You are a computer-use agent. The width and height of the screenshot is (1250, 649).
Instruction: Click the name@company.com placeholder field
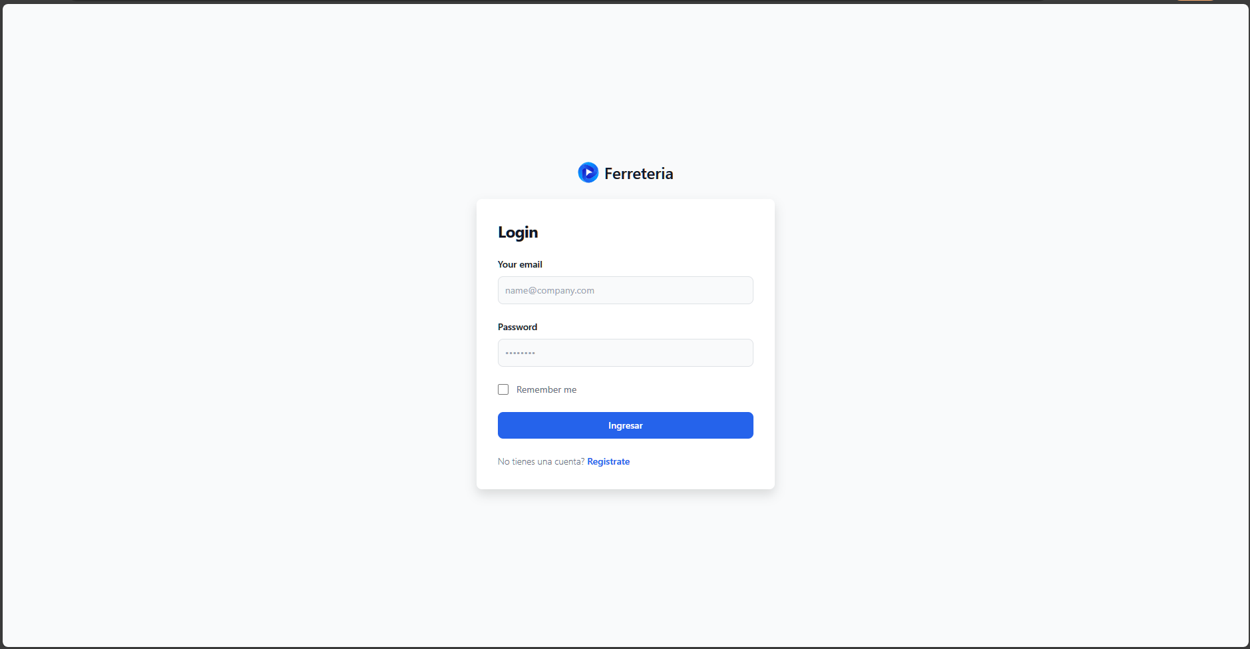coord(625,290)
